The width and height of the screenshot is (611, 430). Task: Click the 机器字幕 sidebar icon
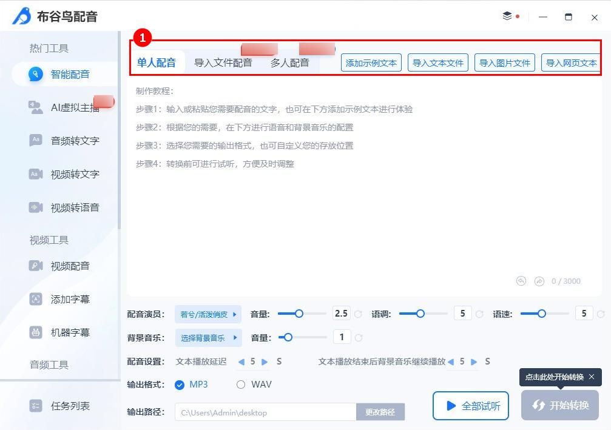point(35,332)
